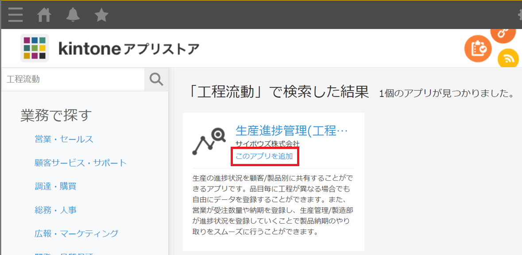Viewport: 522px width, 255px height.
Task: Open the hamburger menu icon
Action: (15, 15)
